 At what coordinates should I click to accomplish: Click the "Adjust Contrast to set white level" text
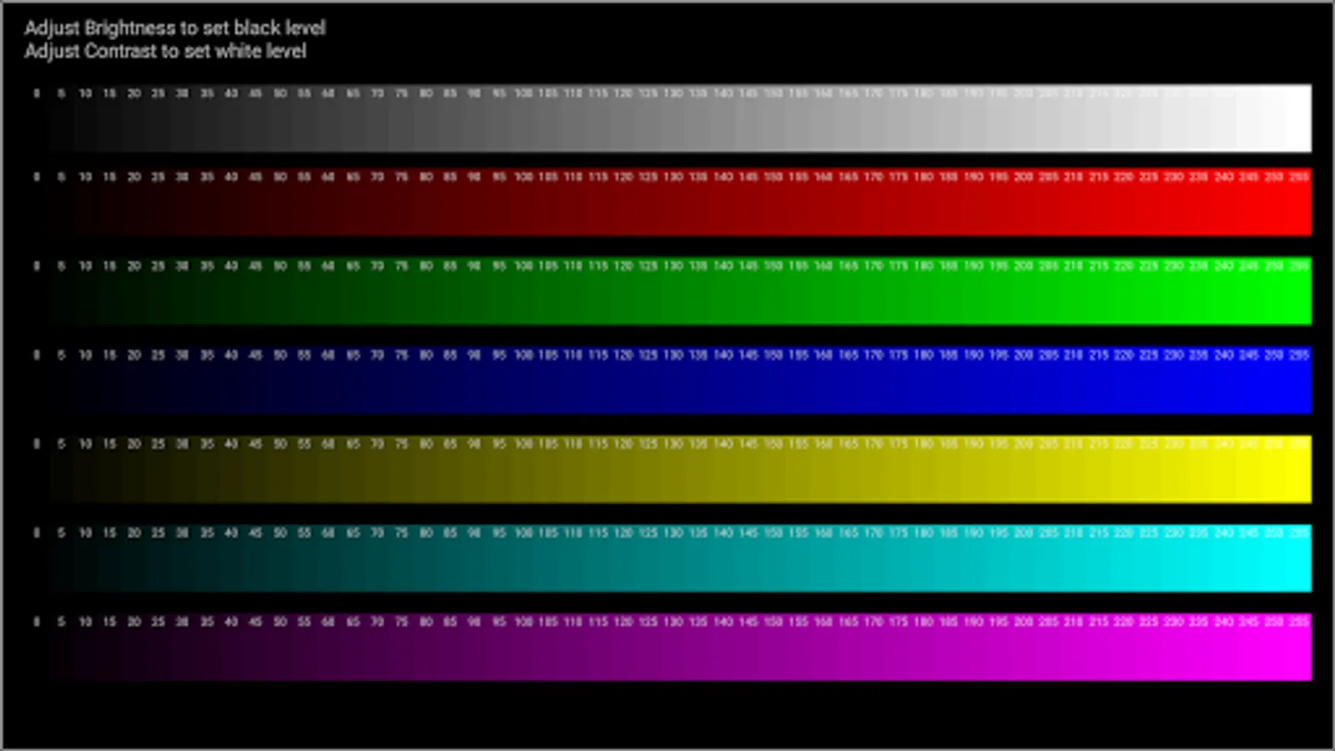coord(165,52)
